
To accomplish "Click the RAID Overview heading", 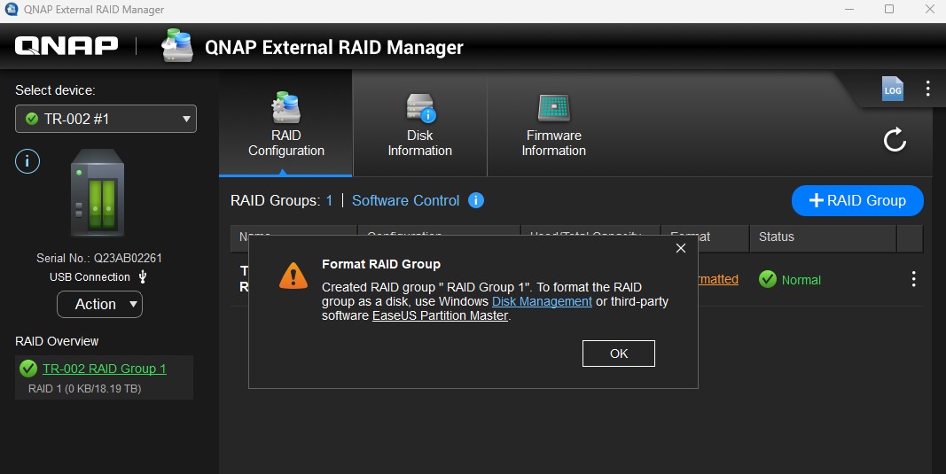I will [x=57, y=341].
